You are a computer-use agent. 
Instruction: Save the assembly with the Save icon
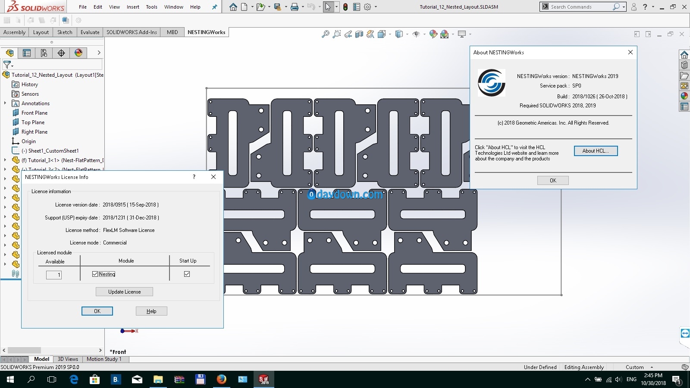pos(277,7)
